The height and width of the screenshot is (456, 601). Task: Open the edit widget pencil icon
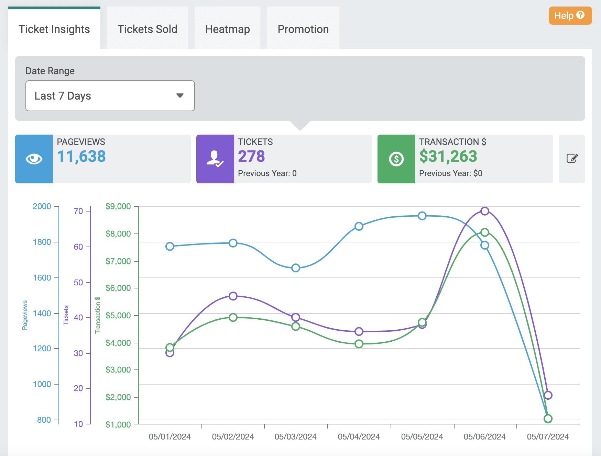click(572, 159)
